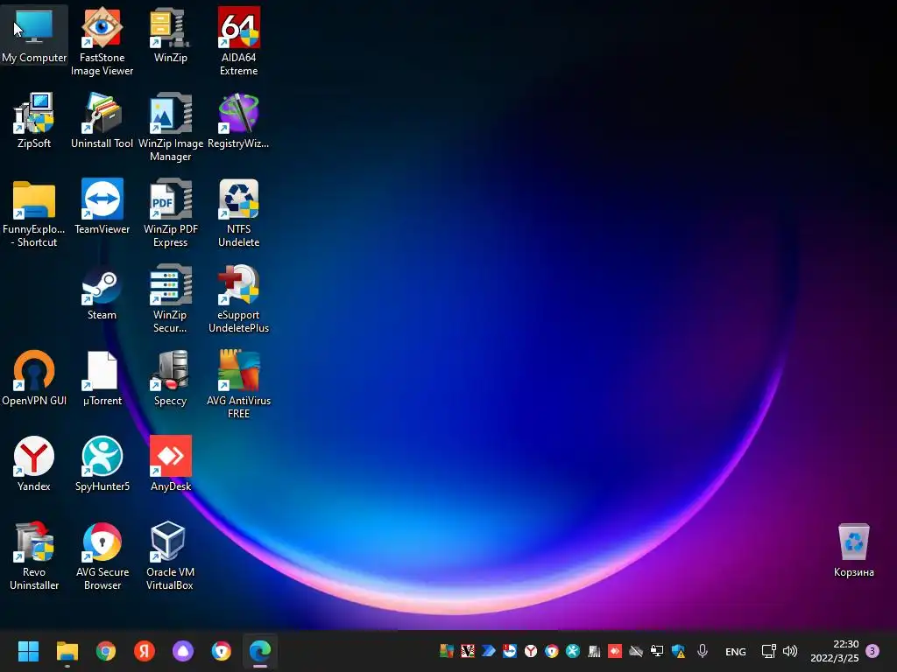Launch AVG AntiVirus FREE shortcut
This screenshot has width=897, height=672.
point(238,384)
